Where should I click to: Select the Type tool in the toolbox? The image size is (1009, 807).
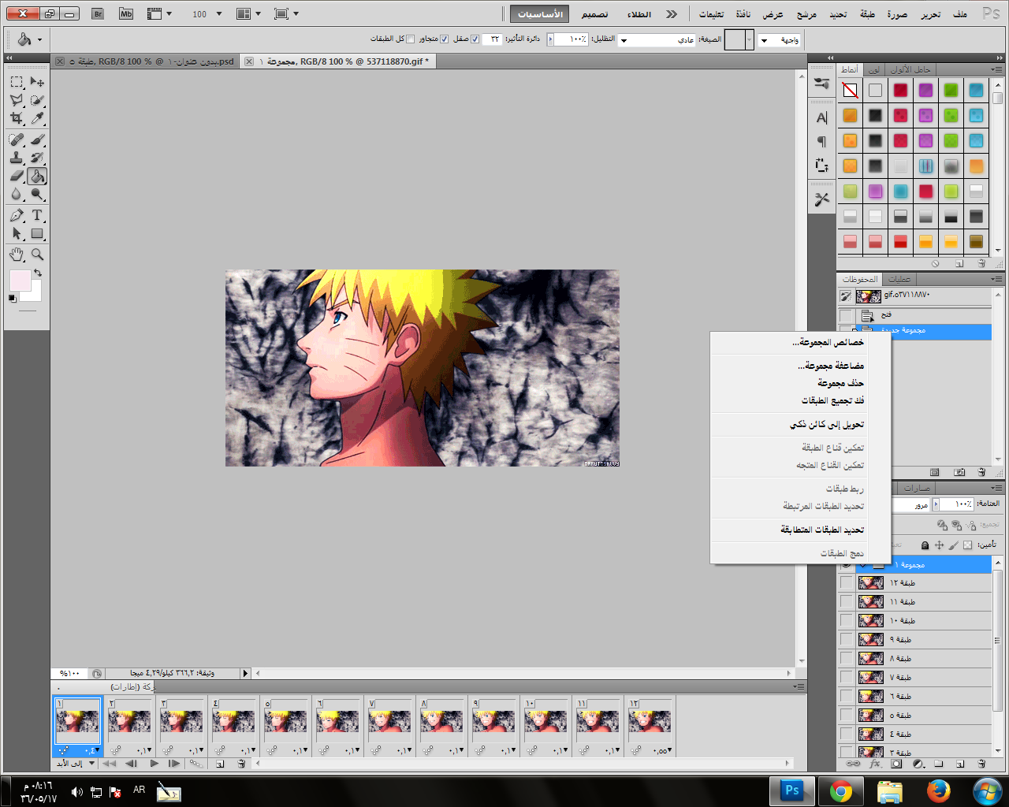(37, 215)
